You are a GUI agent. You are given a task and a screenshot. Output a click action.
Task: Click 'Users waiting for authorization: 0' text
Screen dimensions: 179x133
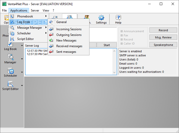(x=141, y=72)
